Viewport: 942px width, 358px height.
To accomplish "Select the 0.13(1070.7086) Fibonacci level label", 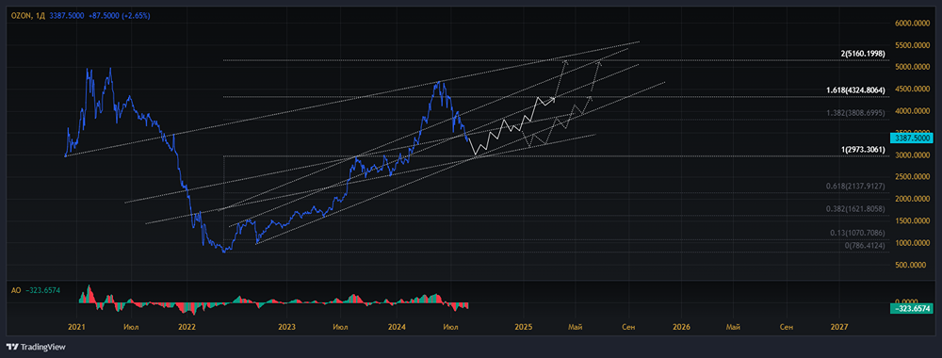I will pos(858,234).
